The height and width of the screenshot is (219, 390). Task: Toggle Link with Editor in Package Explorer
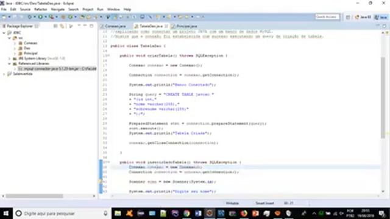coord(62,26)
